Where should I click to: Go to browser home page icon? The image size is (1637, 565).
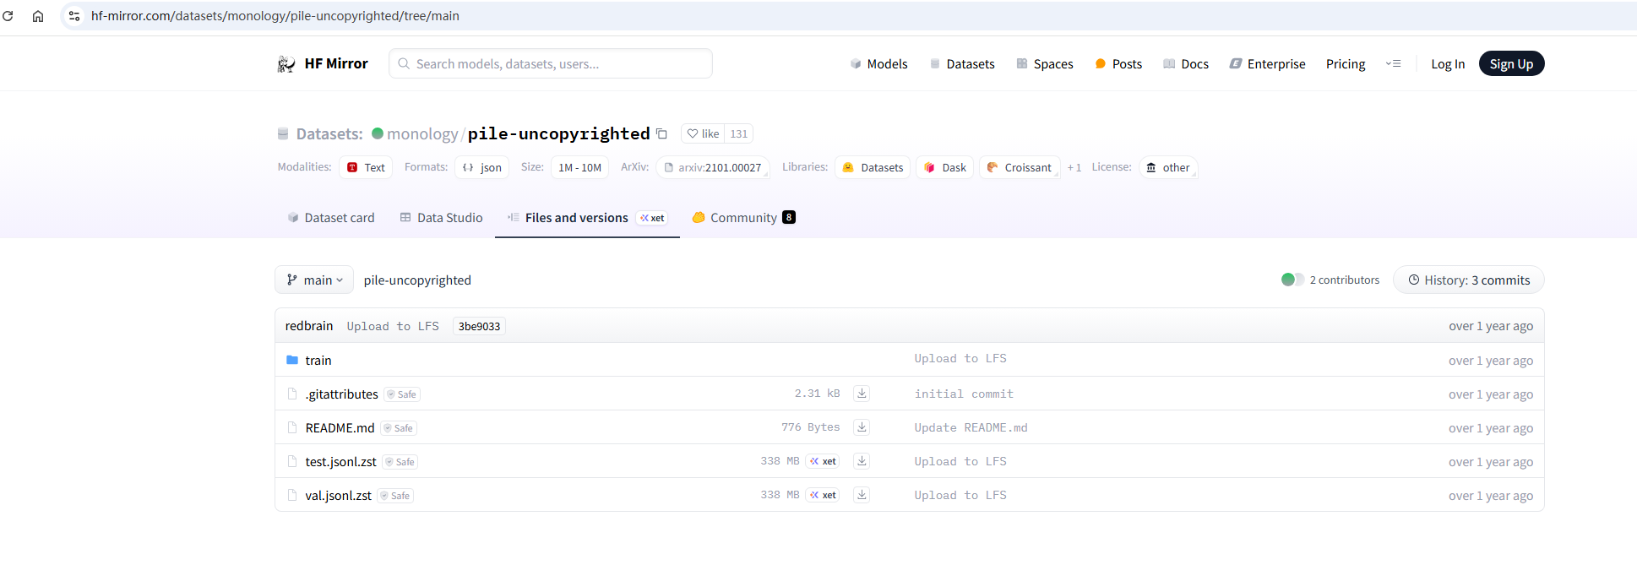pos(38,16)
